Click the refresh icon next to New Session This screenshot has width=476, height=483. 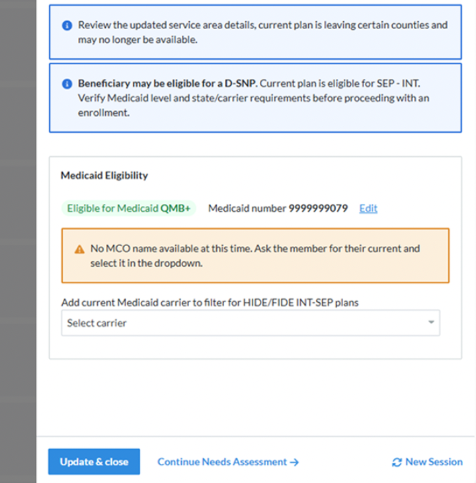tap(397, 462)
